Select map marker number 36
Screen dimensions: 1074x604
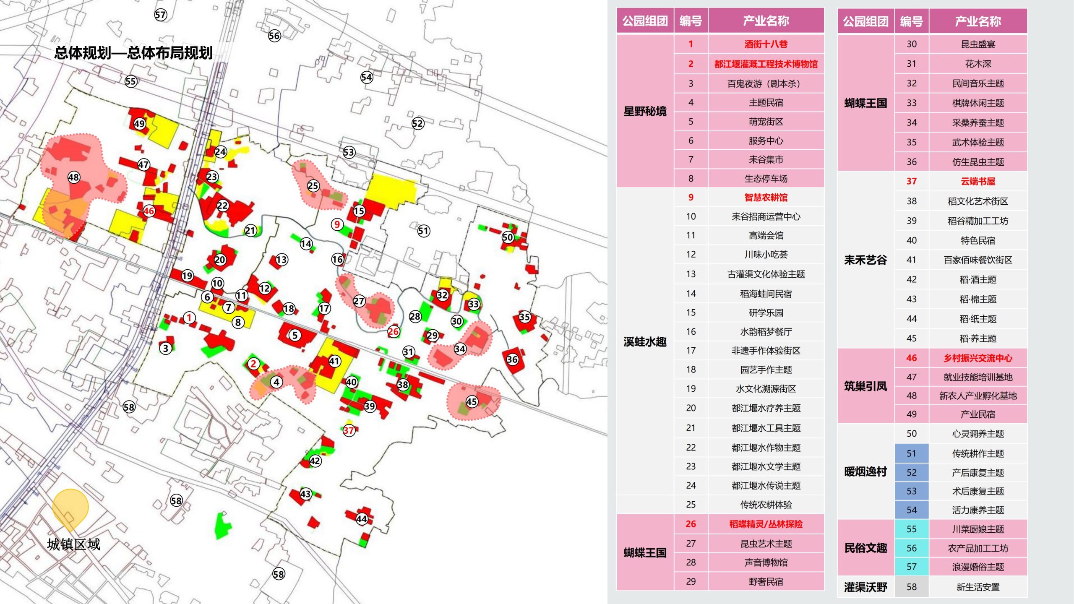click(512, 359)
